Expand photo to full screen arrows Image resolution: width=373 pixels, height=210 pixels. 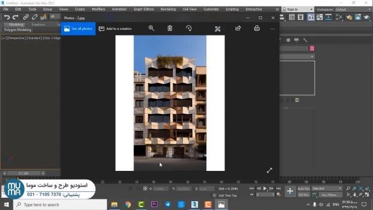(x=269, y=170)
